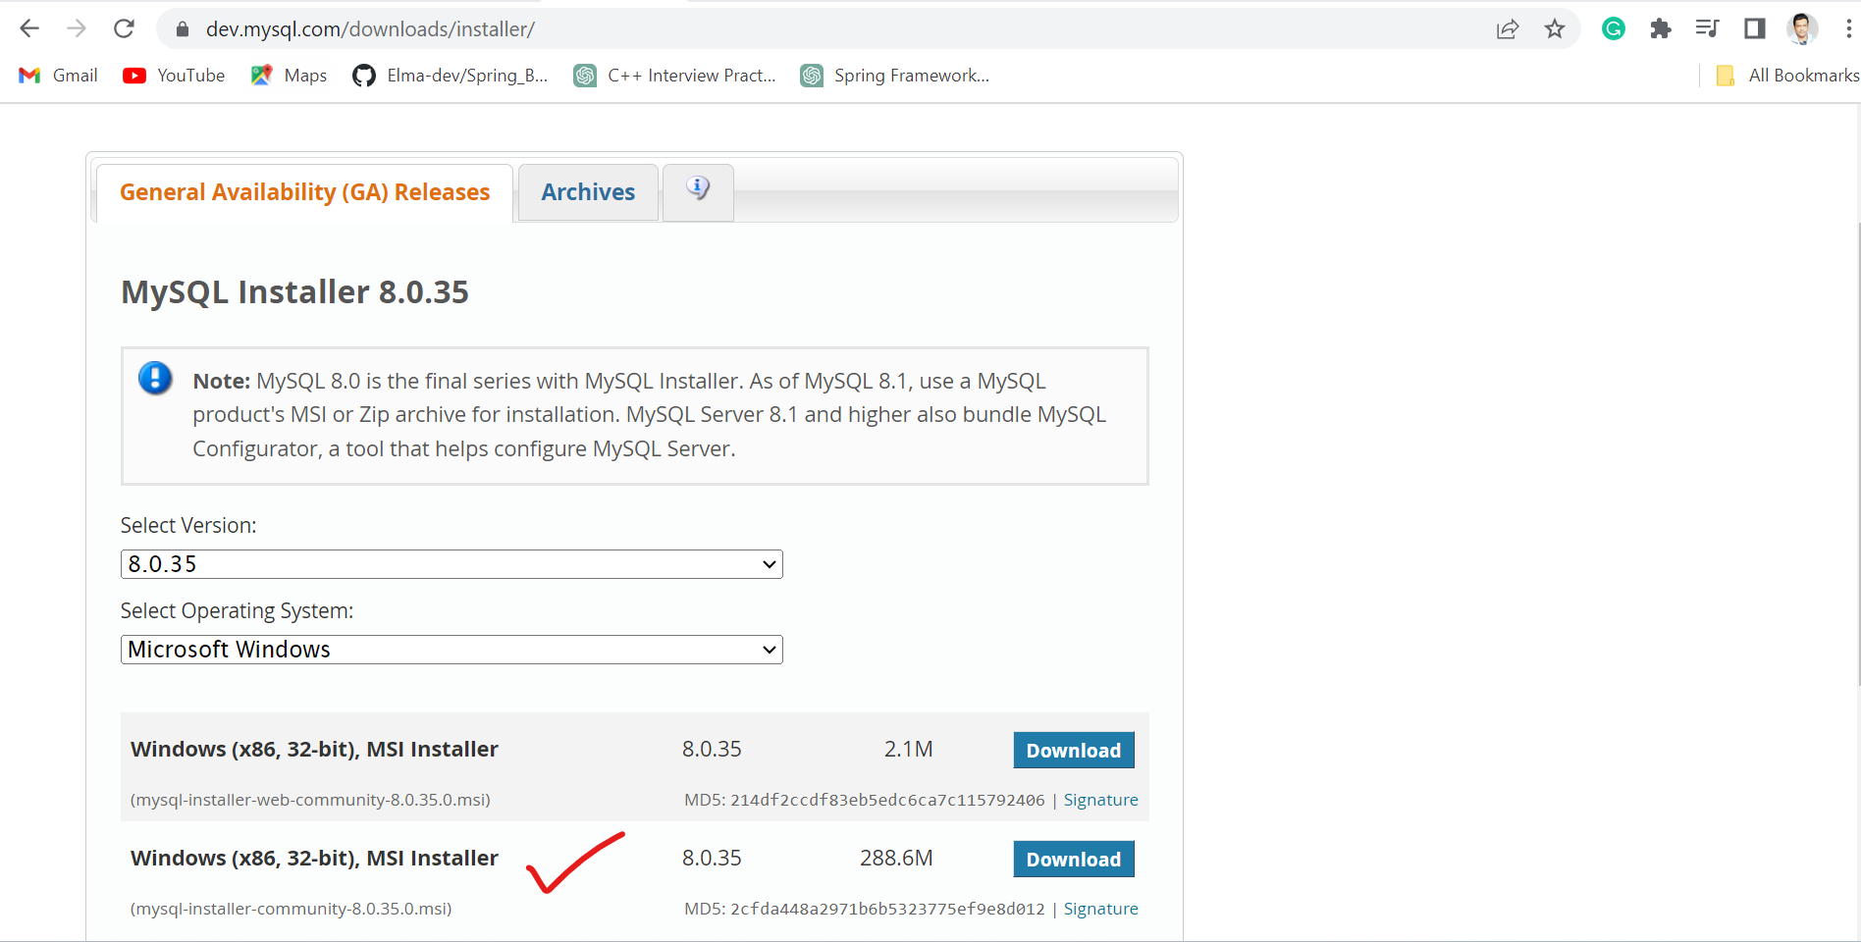Open the Elma-dev/Spring_B... GitHub bookmark
This screenshot has width=1861, height=942.
(450, 76)
